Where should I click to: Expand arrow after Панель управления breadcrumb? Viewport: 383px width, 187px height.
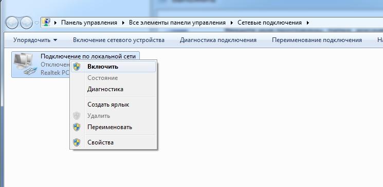click(x=123, y=23)
